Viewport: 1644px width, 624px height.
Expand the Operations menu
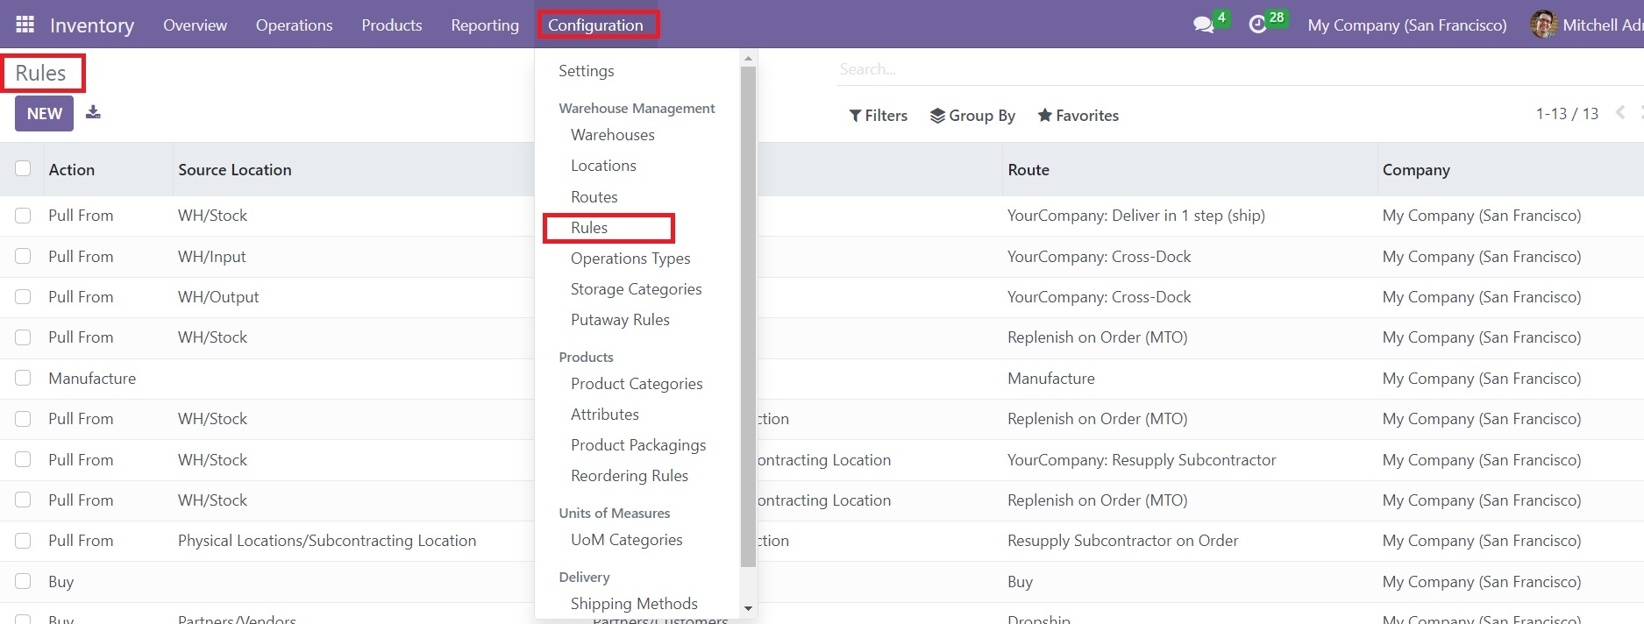pyautogui.click(x=294, y=25)
